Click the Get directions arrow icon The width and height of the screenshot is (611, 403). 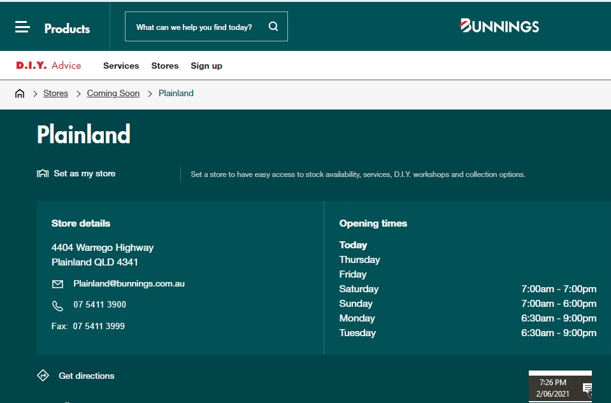click(43, 376)
